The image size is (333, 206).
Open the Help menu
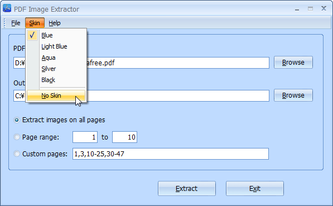click(55, 23)
